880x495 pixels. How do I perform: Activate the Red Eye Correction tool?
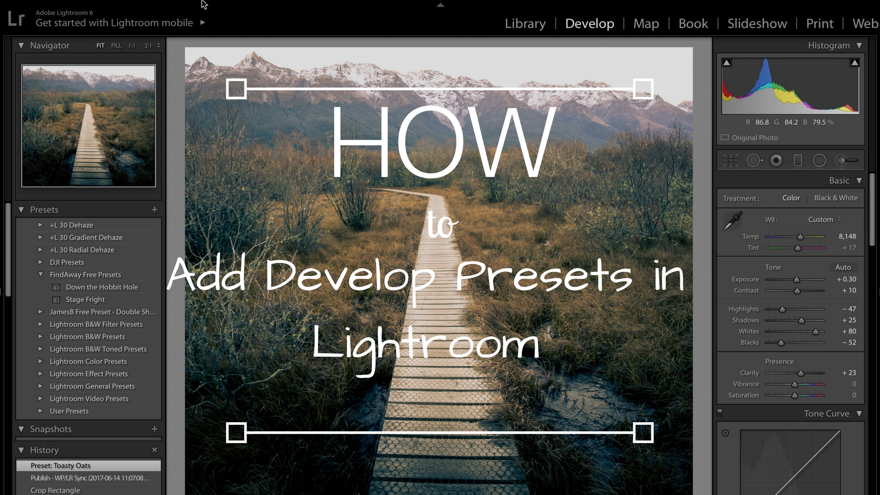click(x=775, y=160)
